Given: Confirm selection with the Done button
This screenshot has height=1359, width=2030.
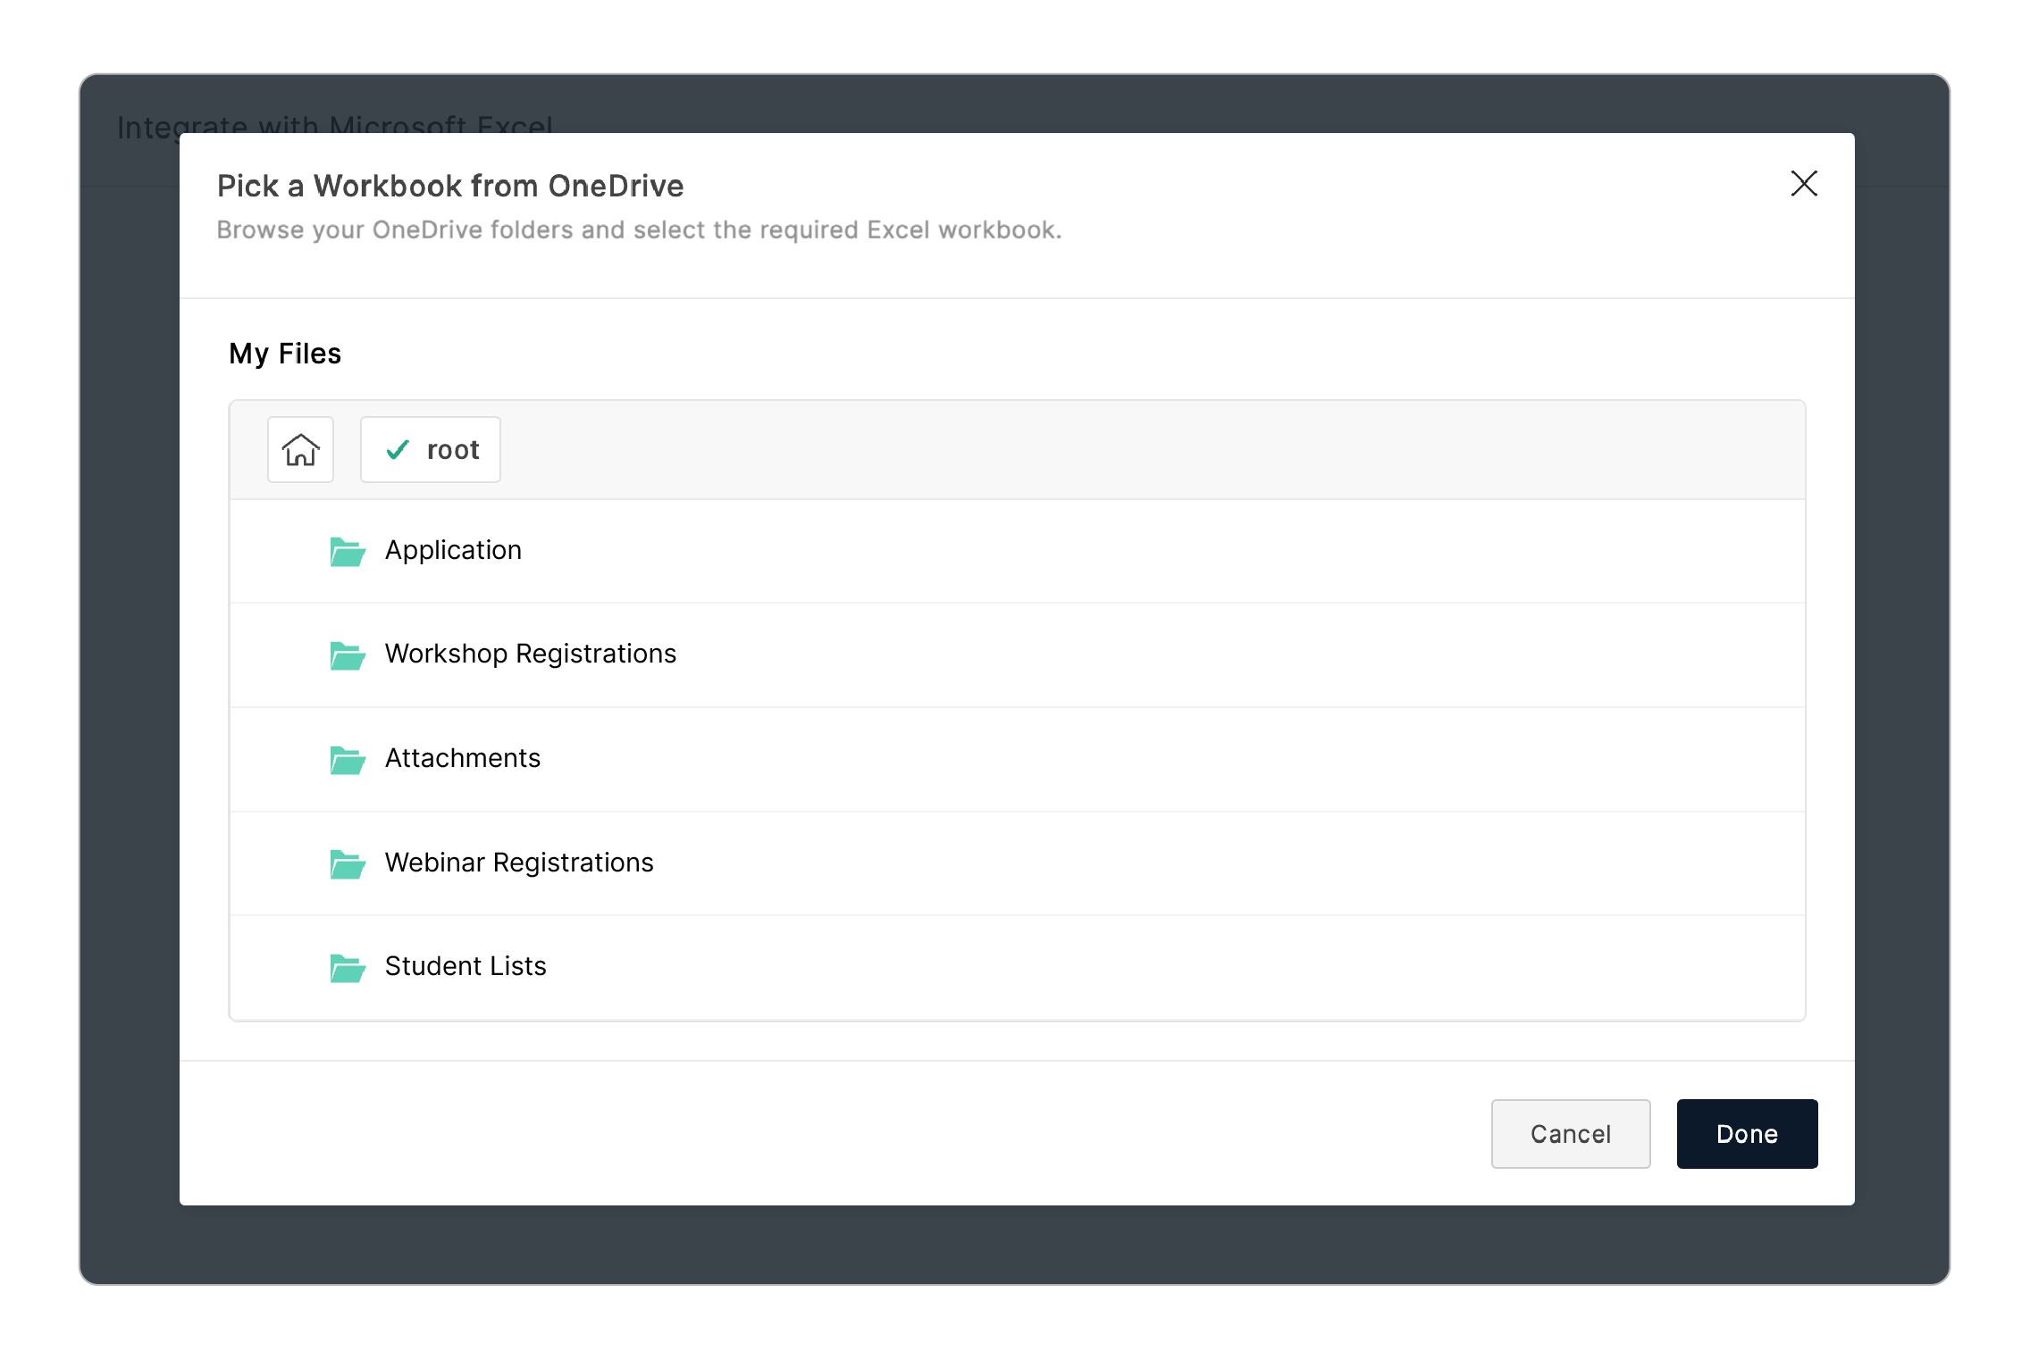Looking at the screenshot, I should pyautogui.click(x=1746, y=1134).
